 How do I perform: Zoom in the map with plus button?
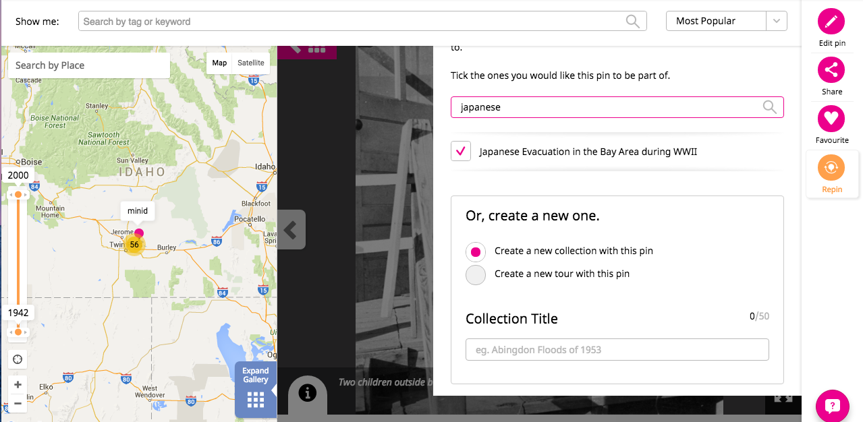pyautogui.click(x=18, y=385)
